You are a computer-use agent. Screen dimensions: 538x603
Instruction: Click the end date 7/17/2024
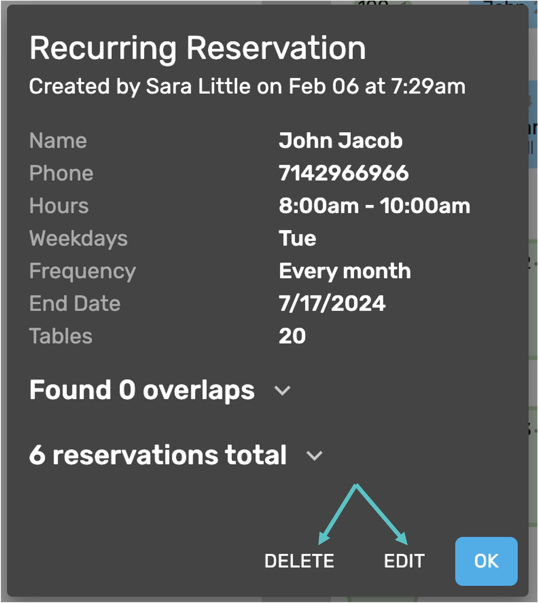(332, 303)
